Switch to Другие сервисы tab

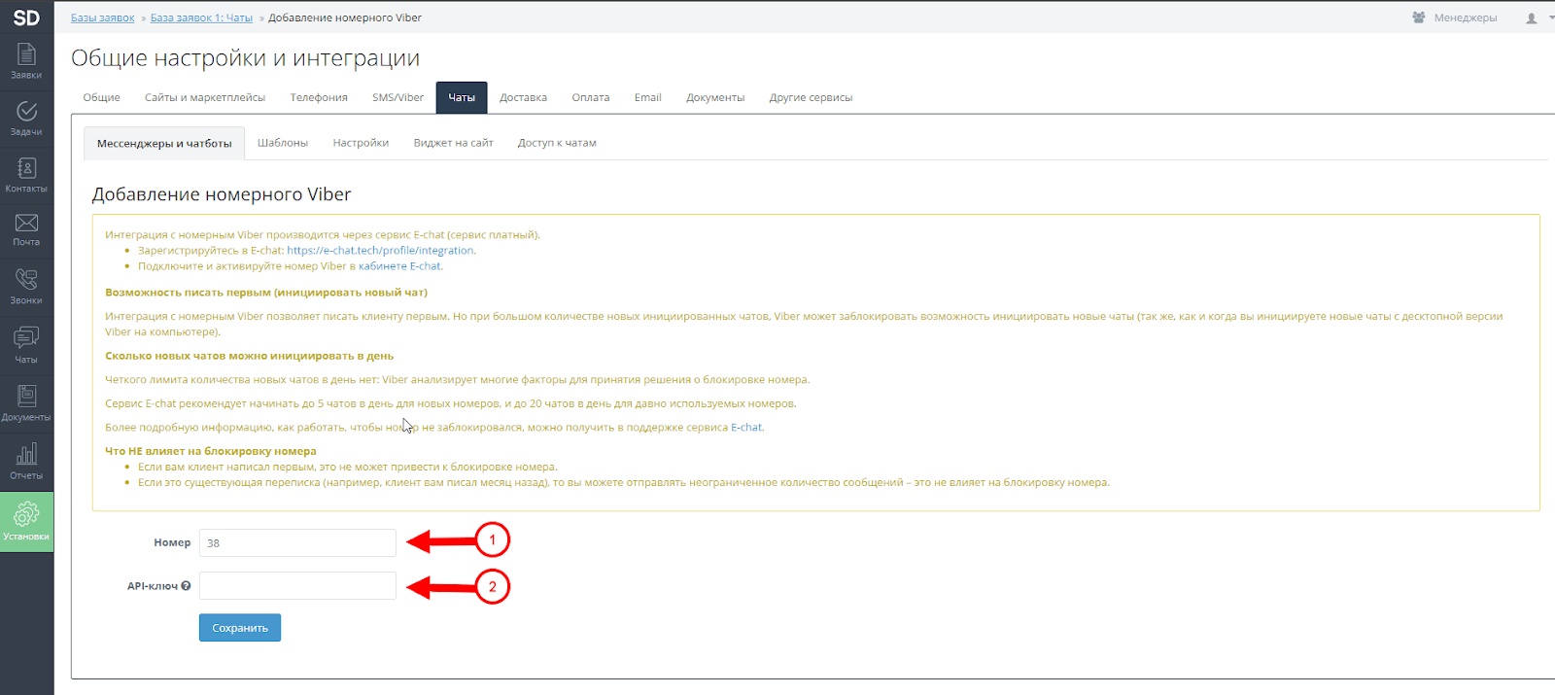tap(811, 97)
